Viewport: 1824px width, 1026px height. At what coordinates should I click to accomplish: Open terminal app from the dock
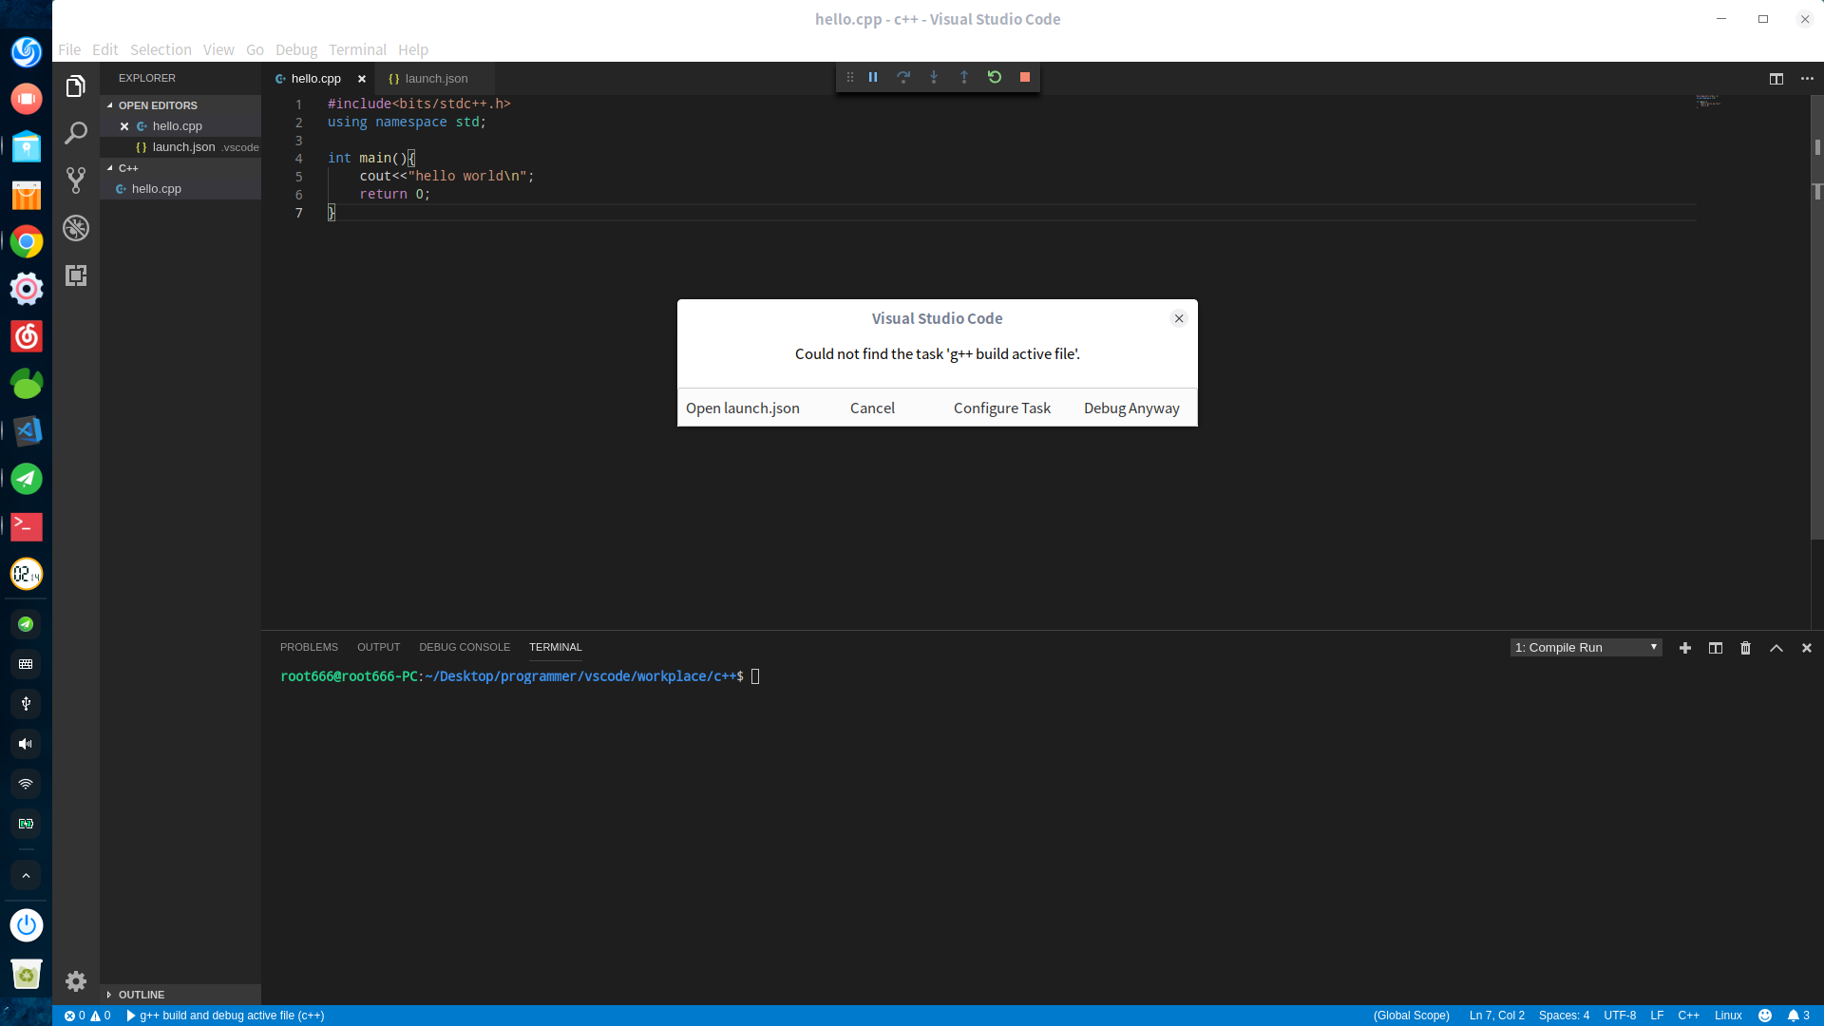[27, 526]
